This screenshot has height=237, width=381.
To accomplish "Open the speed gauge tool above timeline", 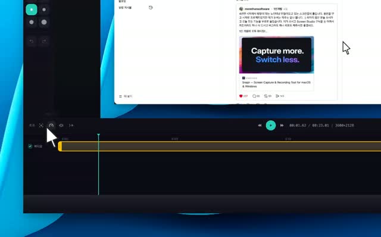I will (x=51, y=126).
